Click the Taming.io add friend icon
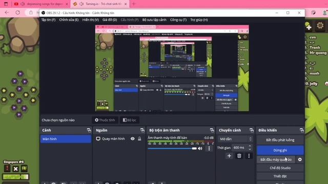 click(309, 26)
